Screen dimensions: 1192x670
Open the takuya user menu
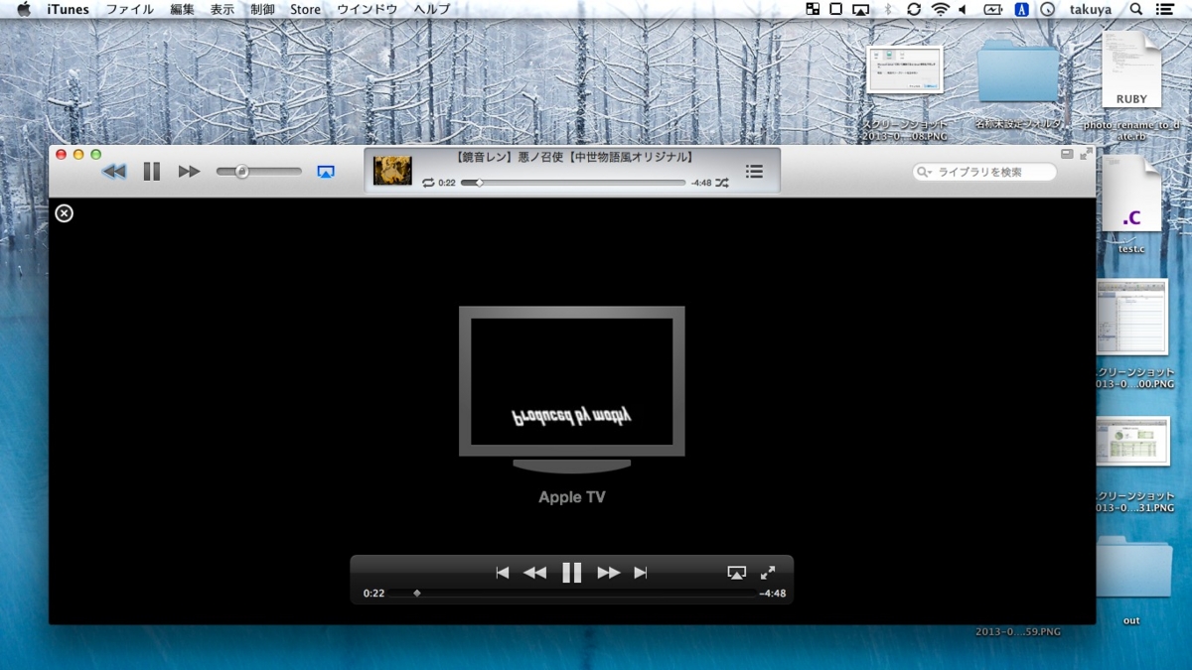pyautogui.click(x=1091, y=9)
